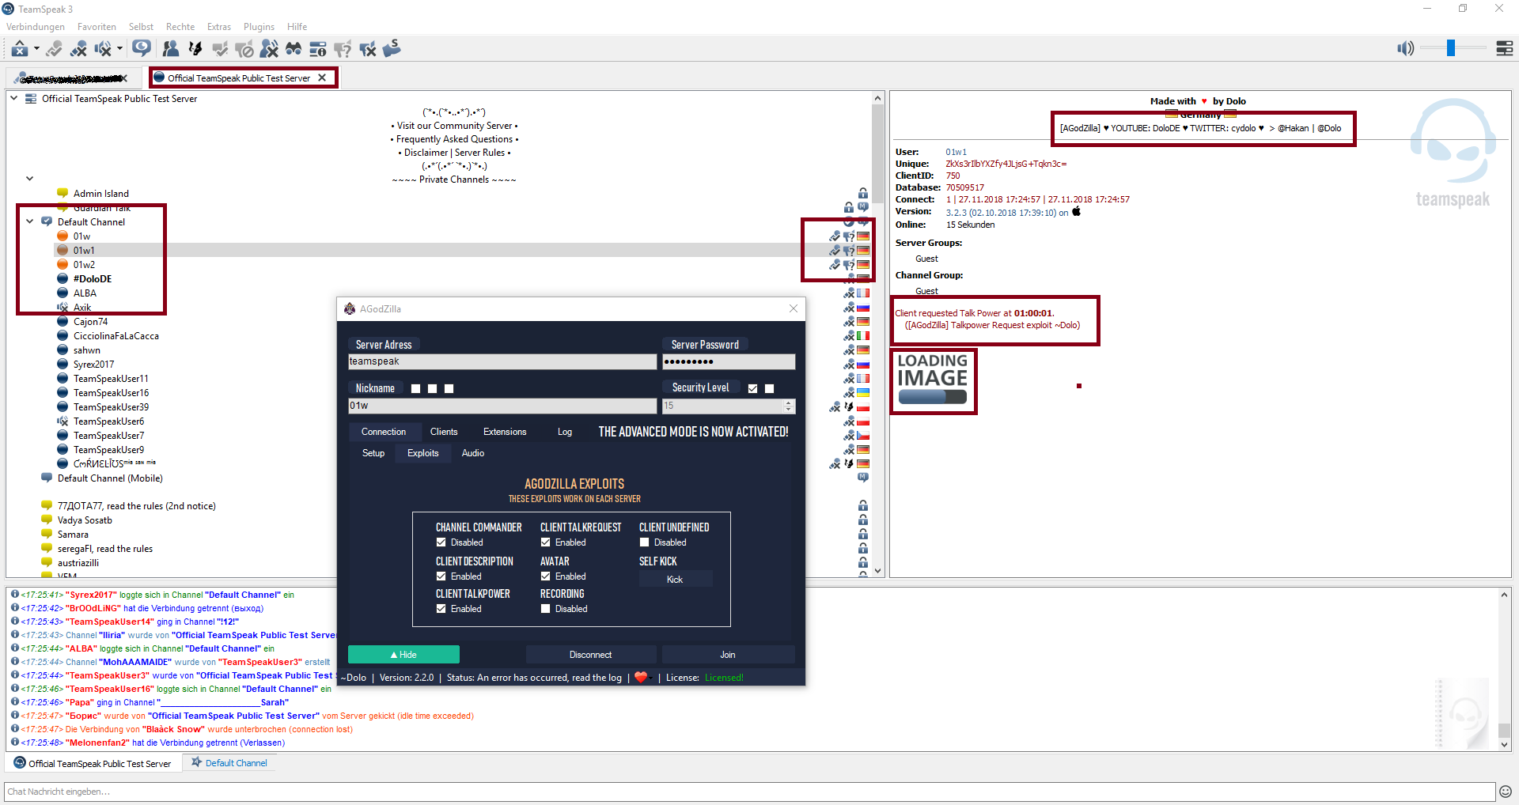Viewport: 1519px width, 805px height.
Task: Click the layout toggle icon at top right
Action: [1505, 49]
